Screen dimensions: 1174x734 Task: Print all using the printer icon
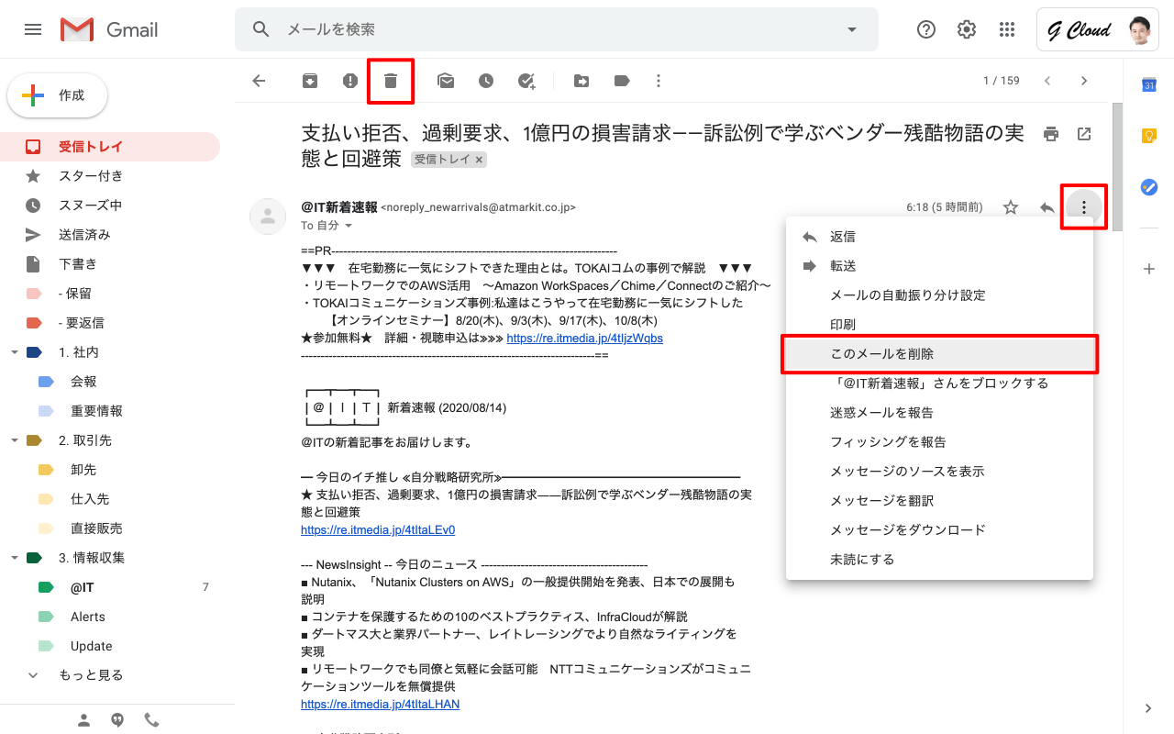point(1051,134)
